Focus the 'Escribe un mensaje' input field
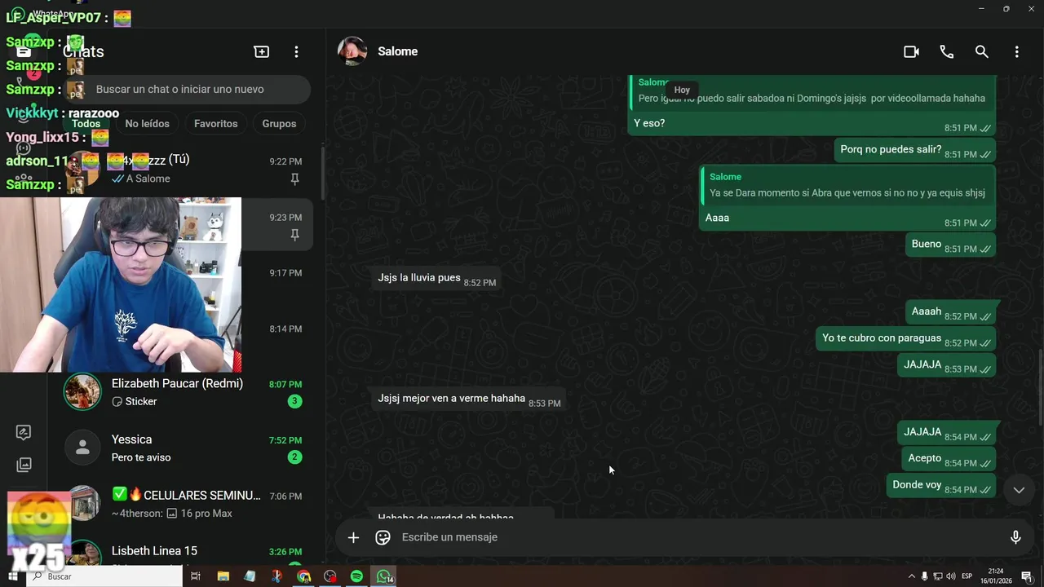Viewport: 1044px width, 587px height. pyautogui.click(x=697, y=537)
